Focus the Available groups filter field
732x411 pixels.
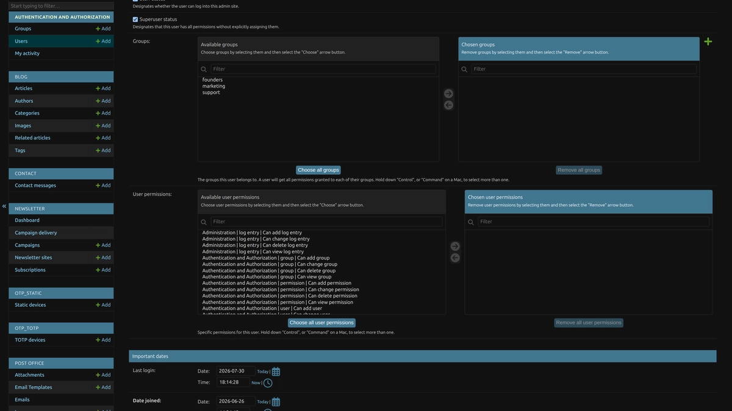323,69
